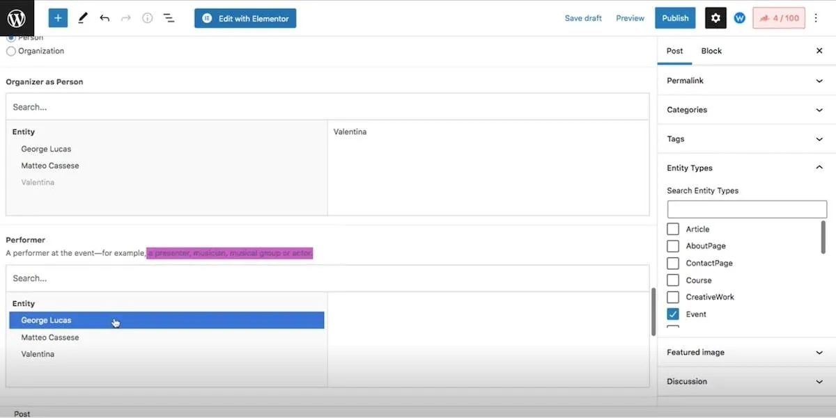Check the Article entity type

tap(673, 229)
